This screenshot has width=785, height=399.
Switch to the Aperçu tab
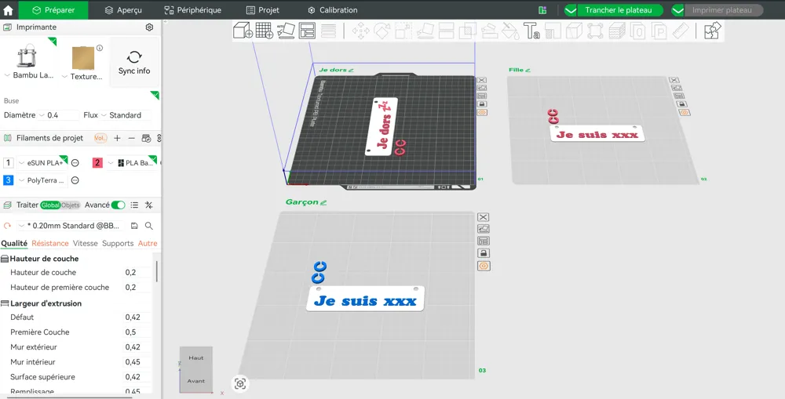tap(123, 10)
